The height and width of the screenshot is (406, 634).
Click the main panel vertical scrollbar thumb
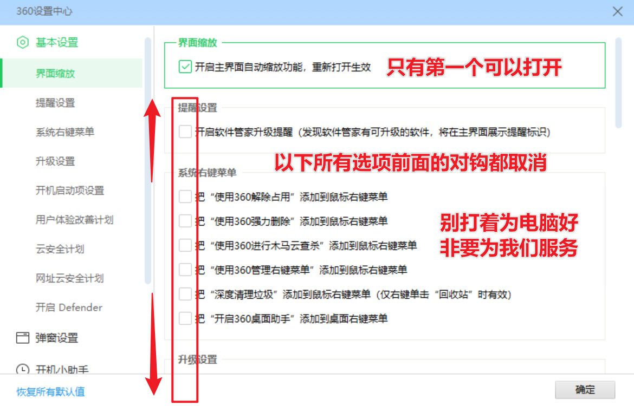[x=618, y=83]
